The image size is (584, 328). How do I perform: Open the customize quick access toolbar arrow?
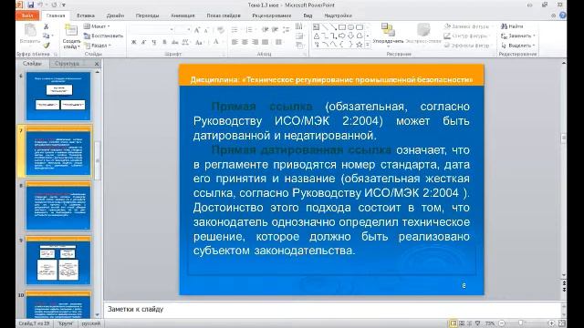64,5
